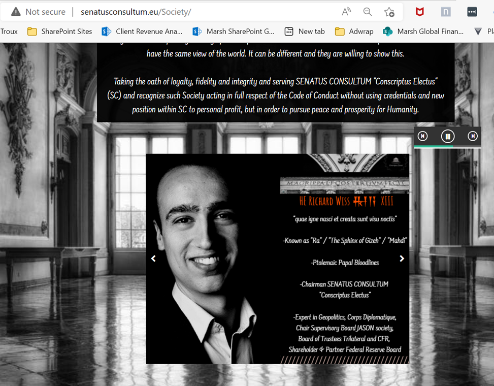Open the SharePoint Sites bookmark folder

(60, 31)
